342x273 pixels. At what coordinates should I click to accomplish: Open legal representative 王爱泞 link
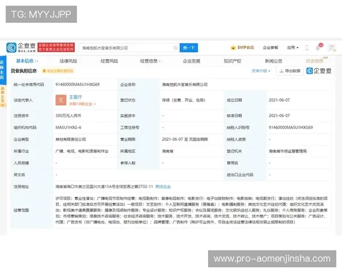coord(75,97)
